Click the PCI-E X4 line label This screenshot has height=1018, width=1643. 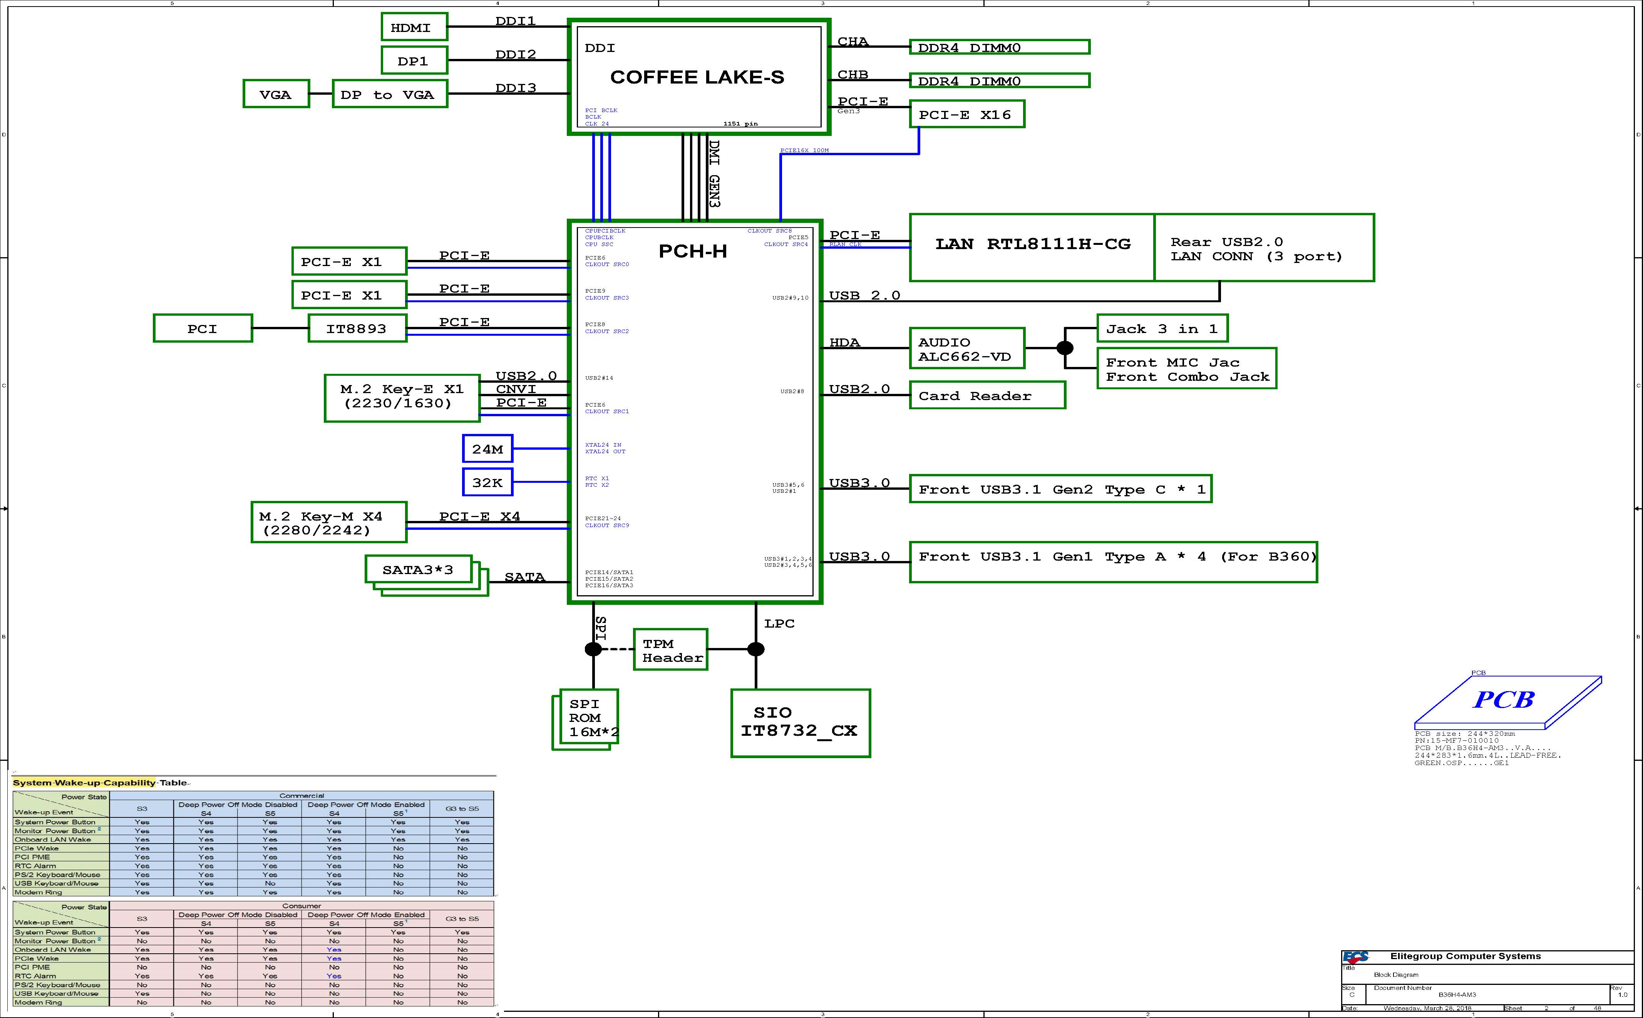coord(479,516)
